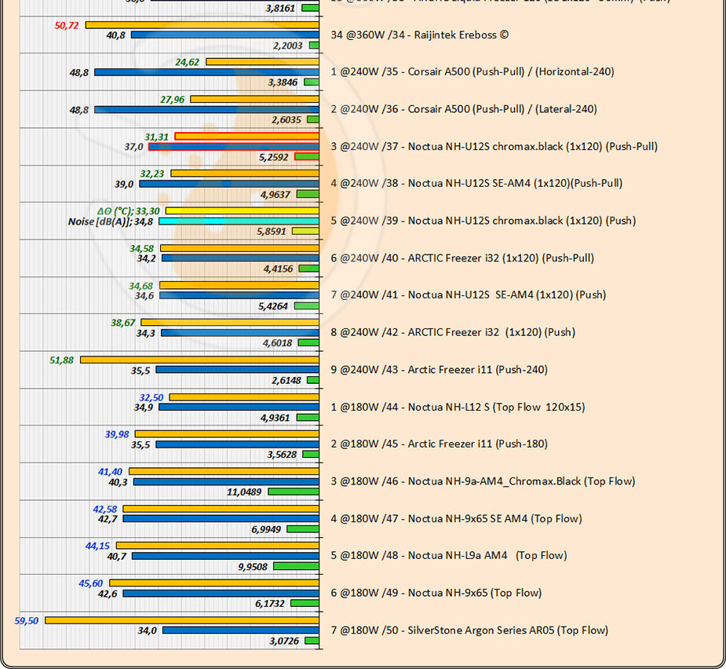Click the temperature value 38,67
The height and width of the screenshot is (669, 726).
pos(122,323)
